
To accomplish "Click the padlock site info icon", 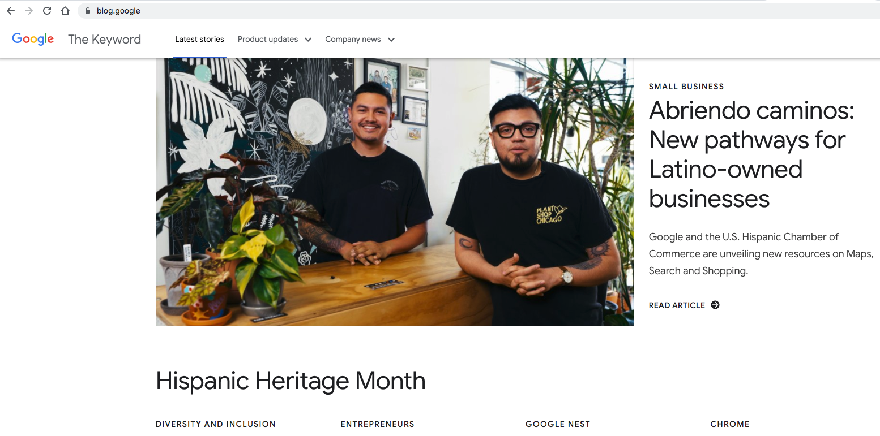I will point(87,11).
